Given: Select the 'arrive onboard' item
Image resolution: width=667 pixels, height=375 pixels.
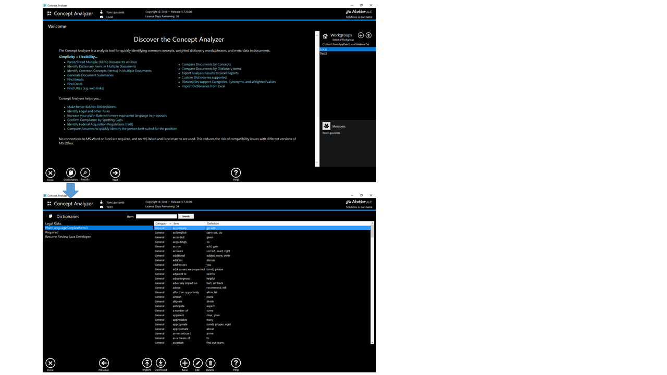Looking at the screenshot, I should [182, 333].
